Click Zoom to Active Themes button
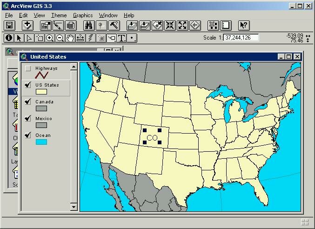This screenshot has height=229, width=315. click(145, 26)
